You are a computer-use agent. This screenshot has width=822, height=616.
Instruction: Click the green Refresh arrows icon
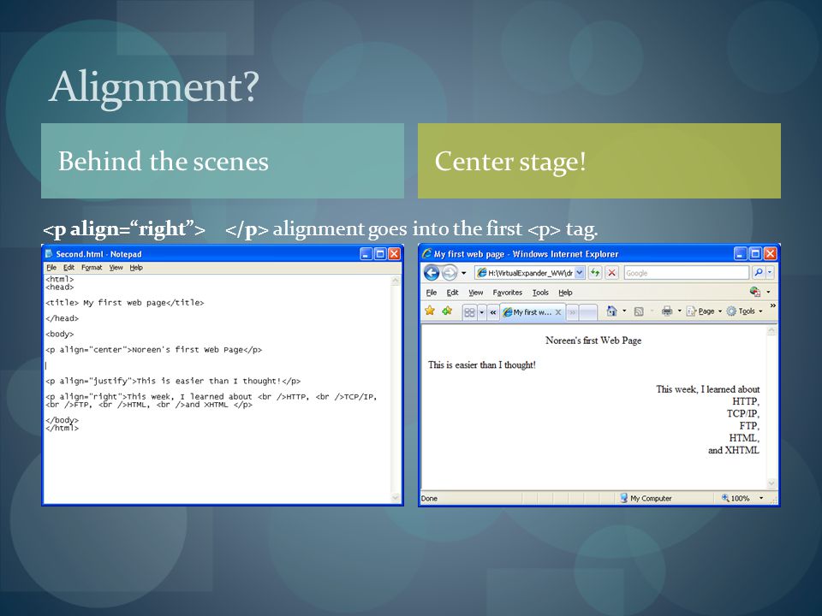point(595,273)
